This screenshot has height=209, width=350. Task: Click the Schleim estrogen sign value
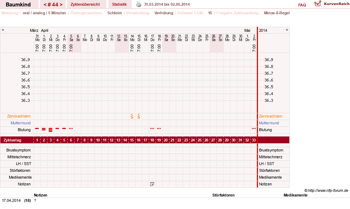click(115, 13)
